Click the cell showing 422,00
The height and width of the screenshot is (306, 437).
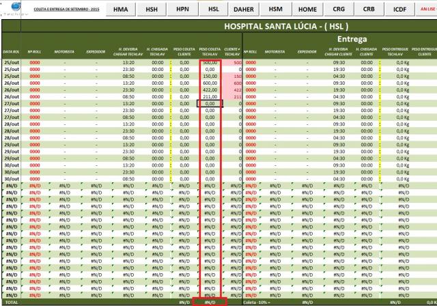(210, 90)
